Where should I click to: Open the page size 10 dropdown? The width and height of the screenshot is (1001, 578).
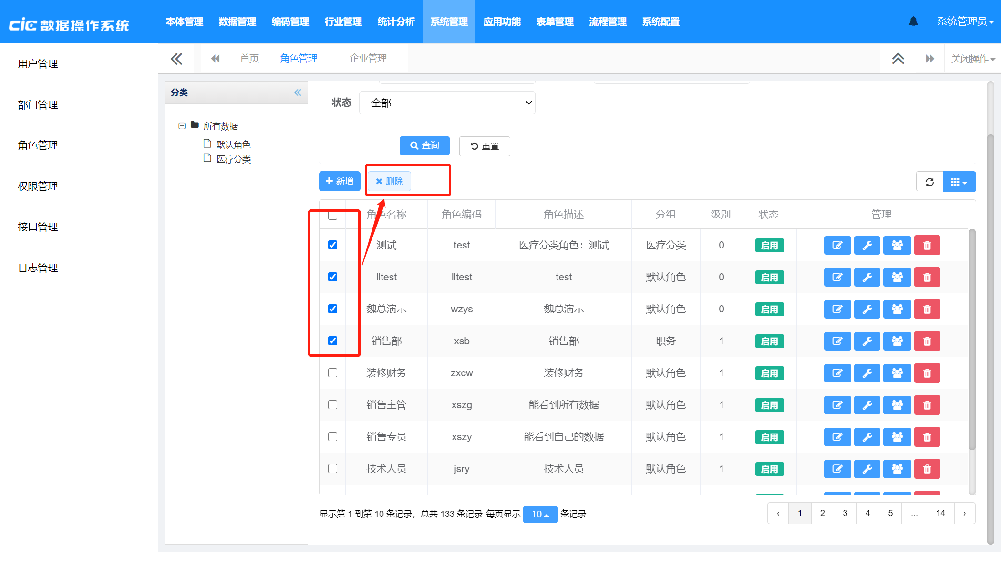coord(540,514)
